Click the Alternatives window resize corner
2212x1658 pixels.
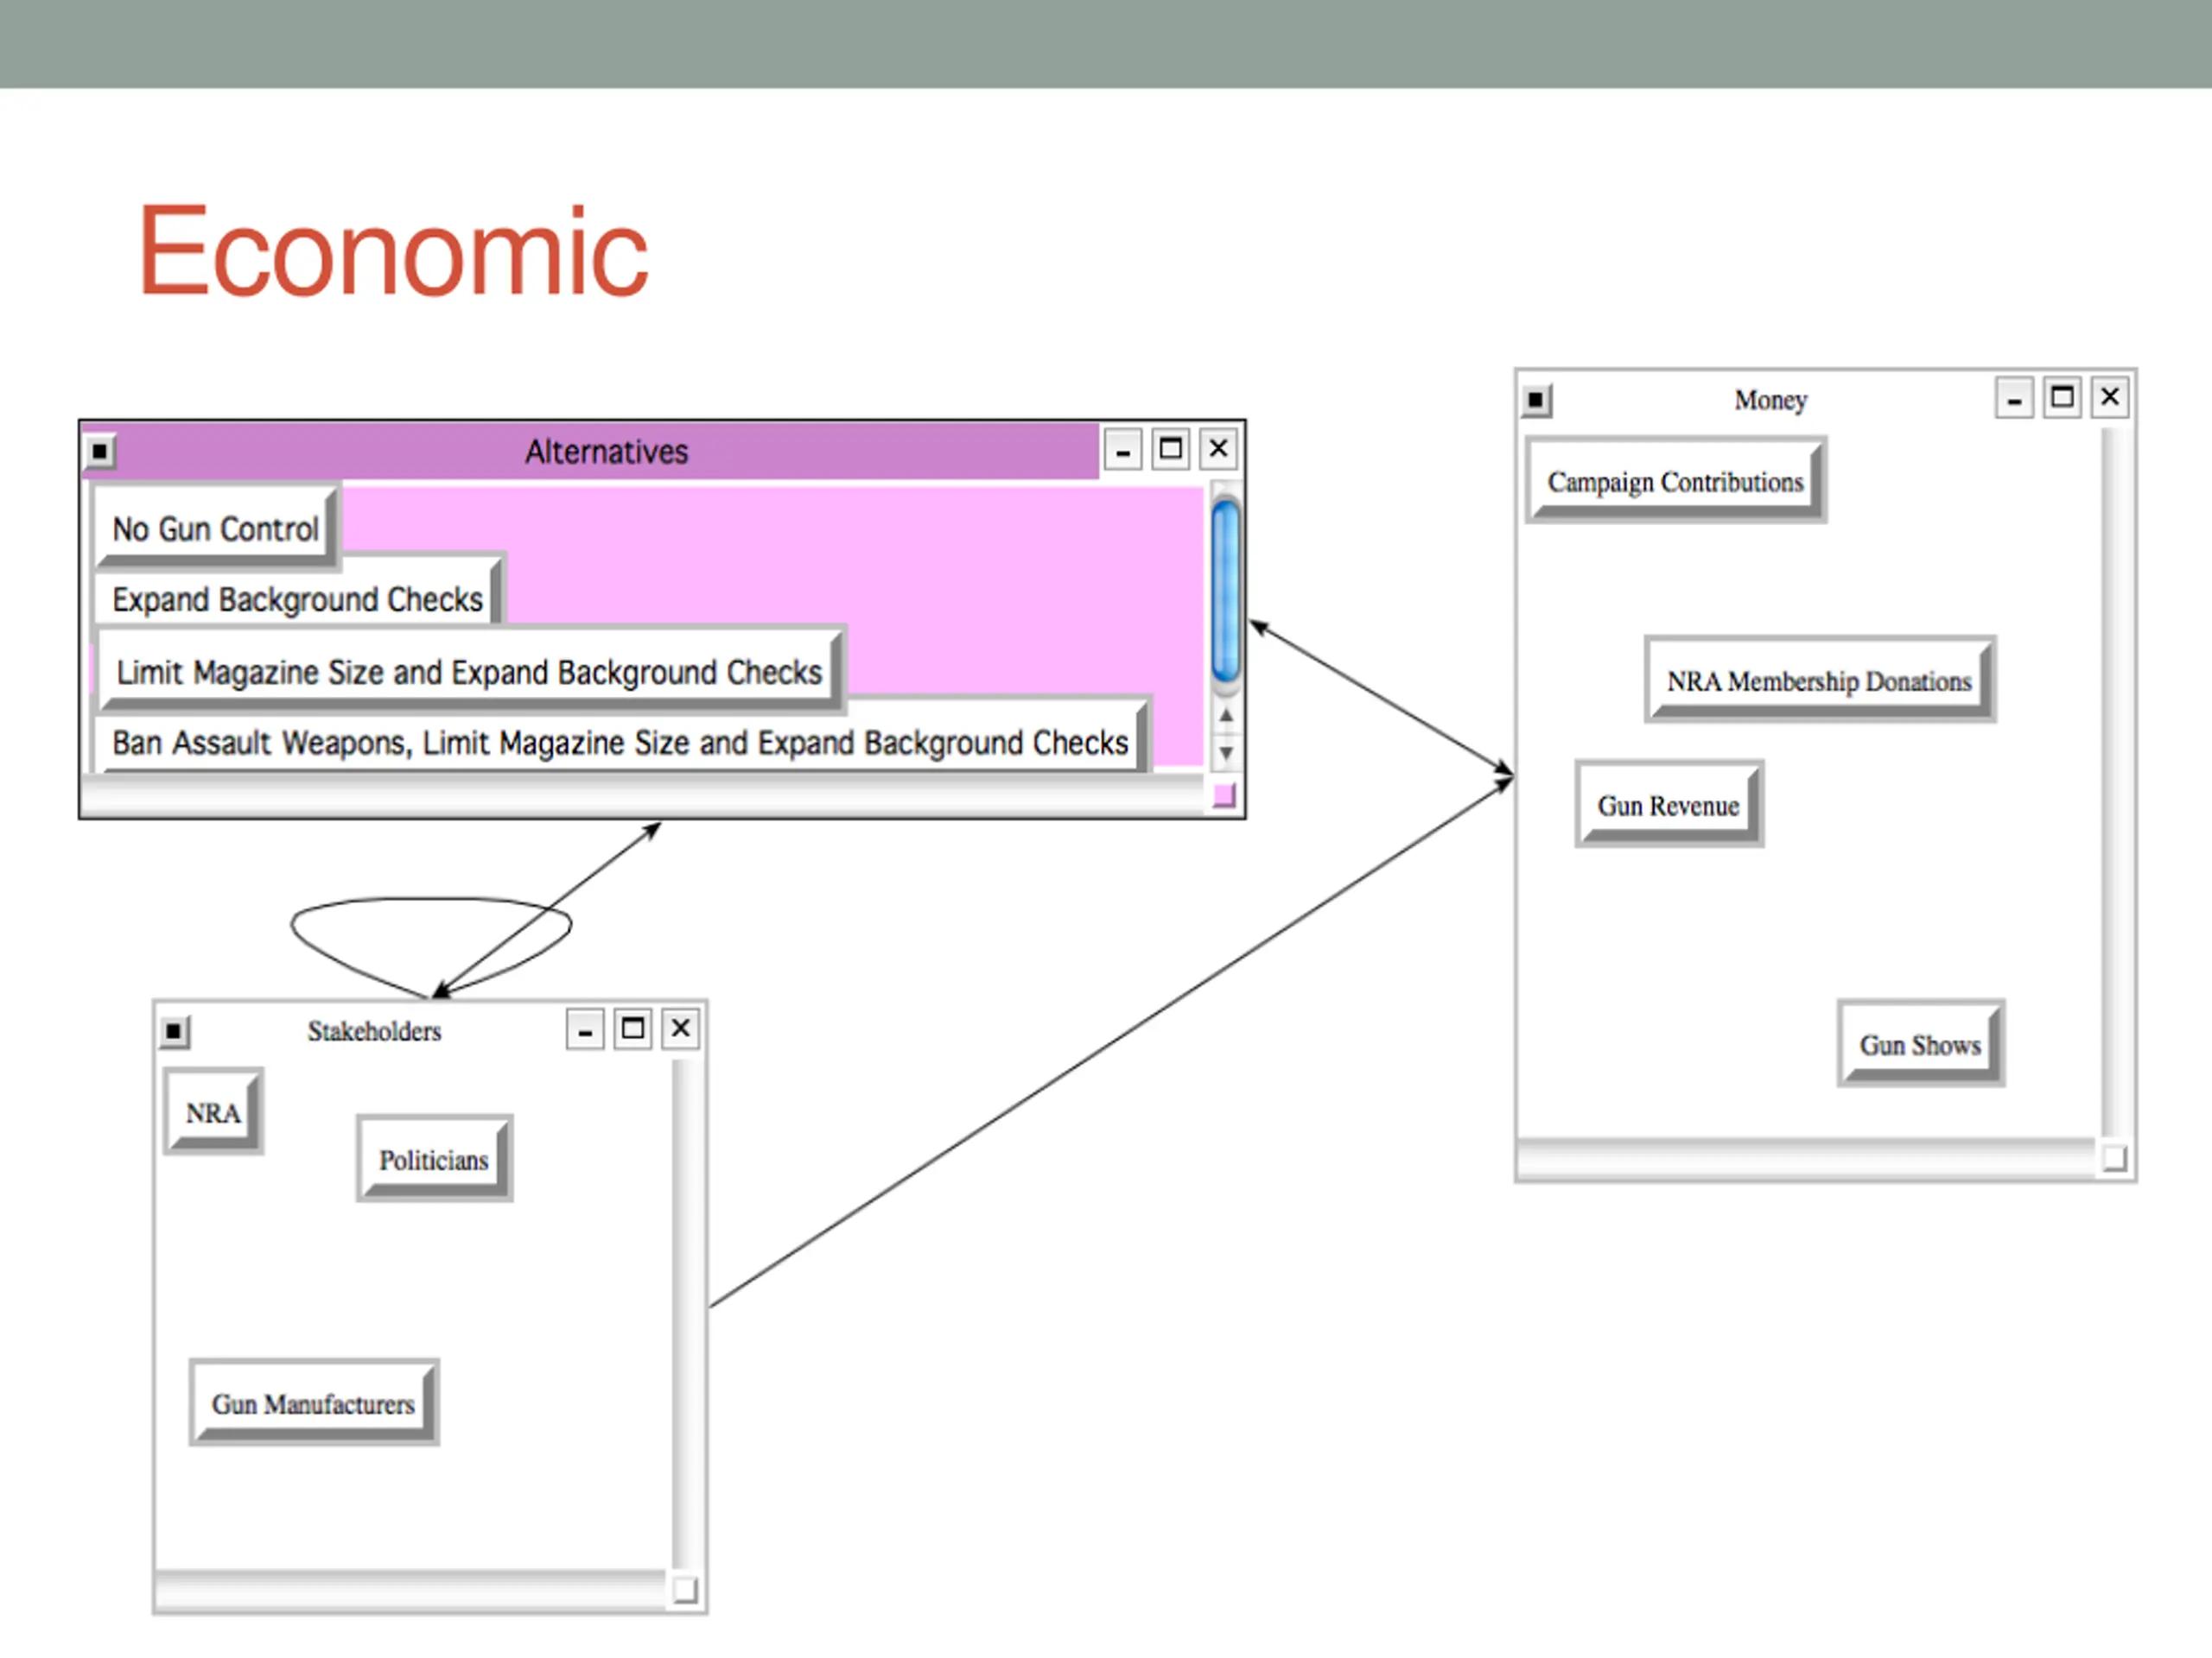click(x=1224, y=796)
